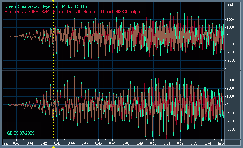The image size is (243, 148).
Task: Click the 'GB 09-07-2009' date annotation
Action: pos(21,133)
